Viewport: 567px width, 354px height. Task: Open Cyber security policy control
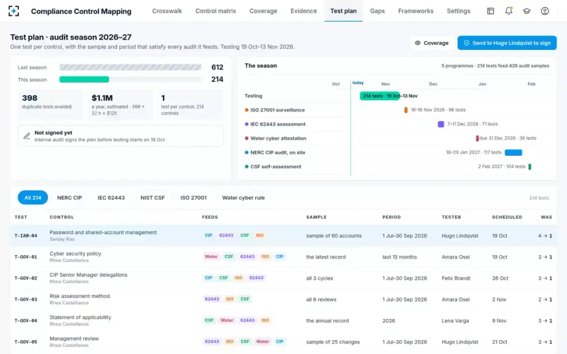click(x=75, y=253)
